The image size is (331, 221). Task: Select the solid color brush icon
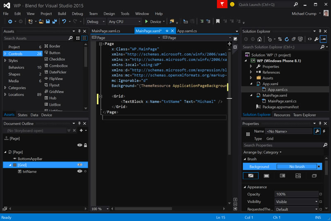[x=266, y=176]
